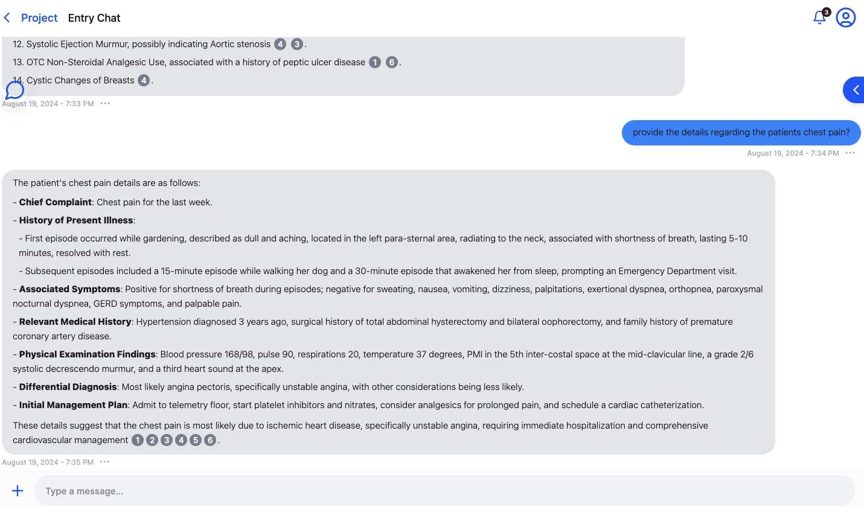Open citation 5 in unstable angina summary

click(x=196, y=440)
